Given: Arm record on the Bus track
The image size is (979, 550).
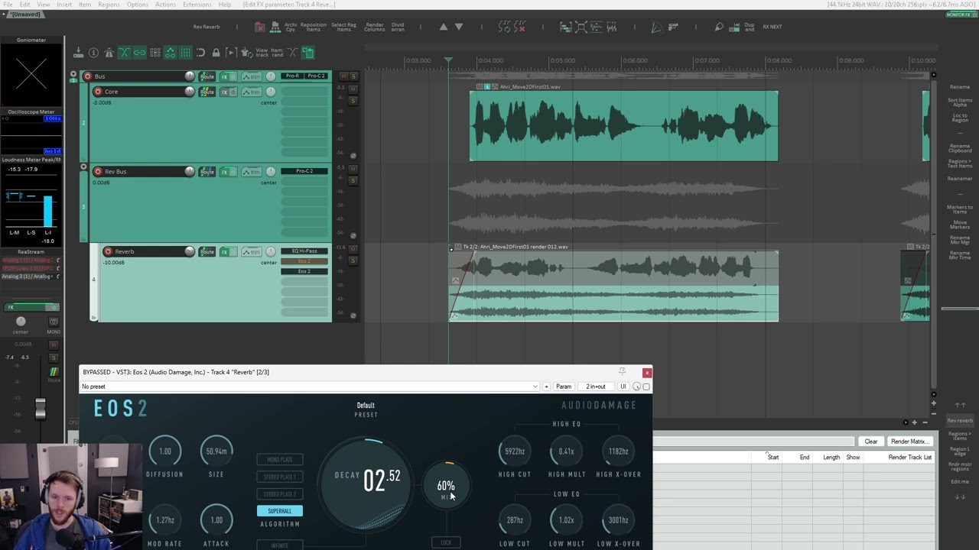Looking at the screenshot, I should [x=88, y=76].
